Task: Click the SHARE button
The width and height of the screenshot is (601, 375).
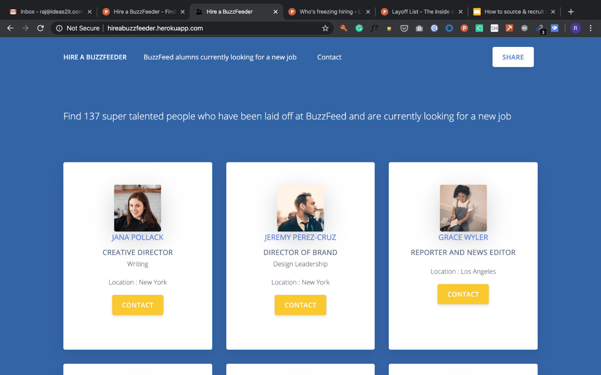Action: 513,57
